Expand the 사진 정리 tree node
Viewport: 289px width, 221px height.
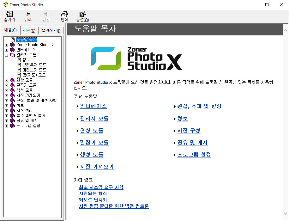click(x=6, y=111)
